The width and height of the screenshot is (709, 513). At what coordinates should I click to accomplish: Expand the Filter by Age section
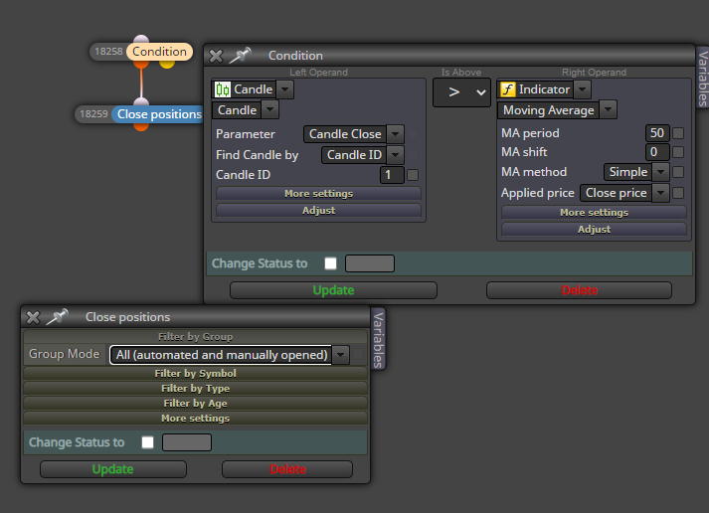[x=195, y=404]
